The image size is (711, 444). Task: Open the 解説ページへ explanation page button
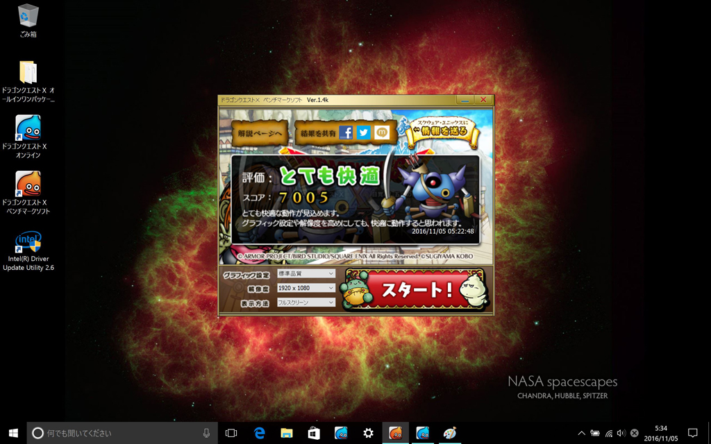(x=260, y=133)
